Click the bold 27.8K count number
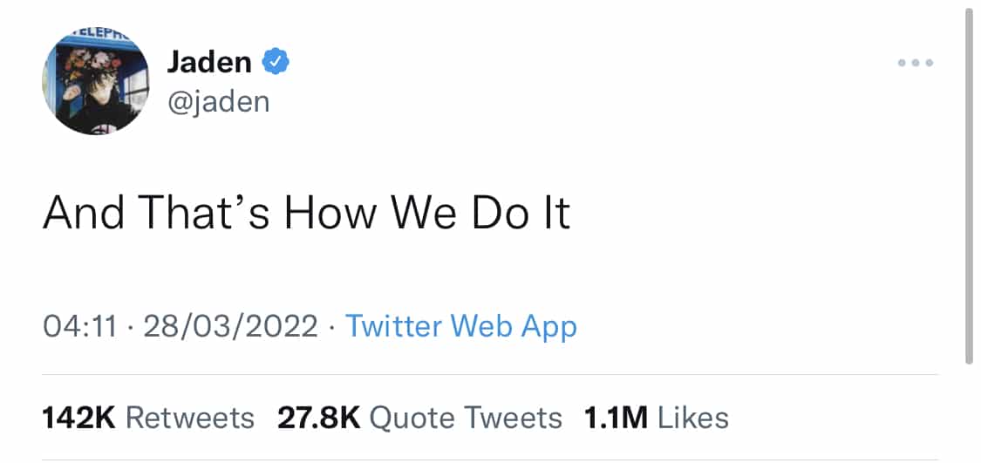This screenshot has width=981, height=463. (319, 418)
